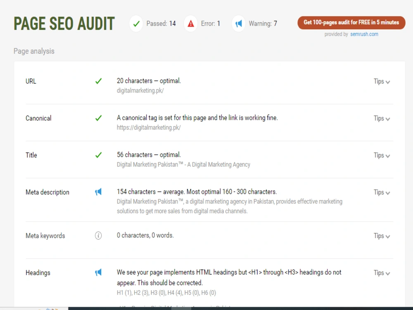
Task: Open the semrush.com link
Action: point(364,34)
